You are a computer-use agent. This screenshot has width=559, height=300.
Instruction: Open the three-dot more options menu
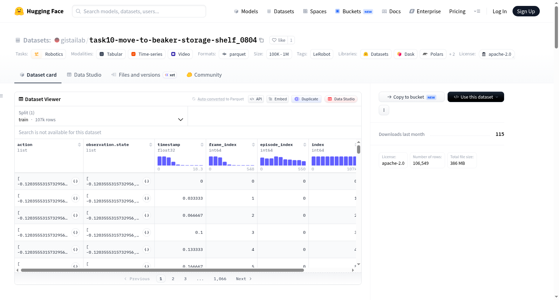click(384, 110)
